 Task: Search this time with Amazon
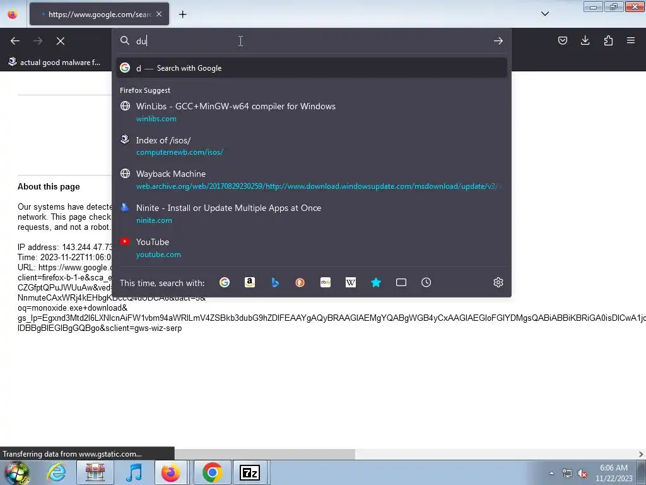pyautogui.click(x=250, y=282)
